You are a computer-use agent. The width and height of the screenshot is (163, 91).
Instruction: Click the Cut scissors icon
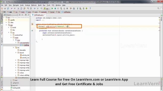(18, 9)
